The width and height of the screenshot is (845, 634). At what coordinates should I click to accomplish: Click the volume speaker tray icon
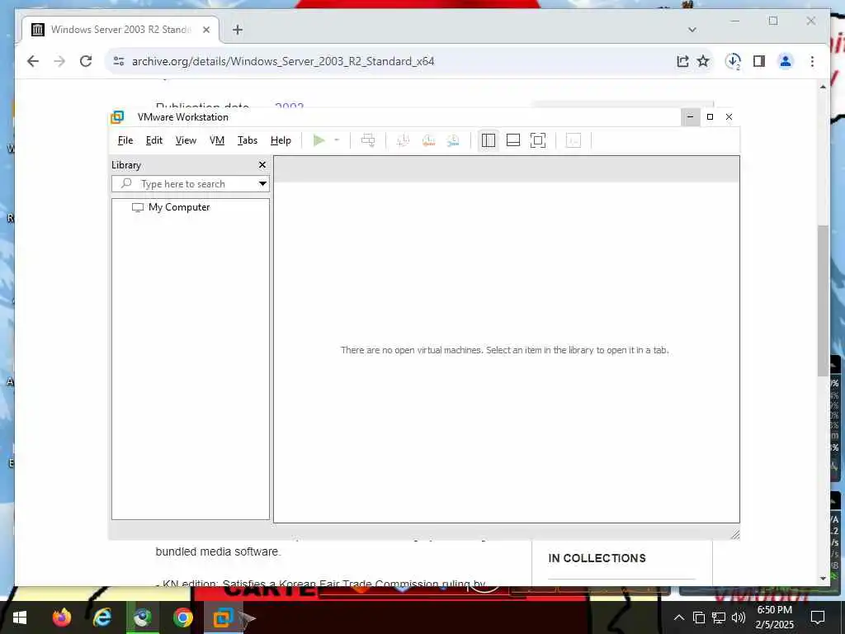click(x=739, y=617)
